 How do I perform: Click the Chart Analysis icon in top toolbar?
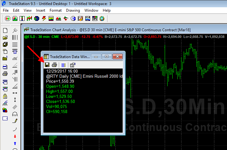[15, 18]
